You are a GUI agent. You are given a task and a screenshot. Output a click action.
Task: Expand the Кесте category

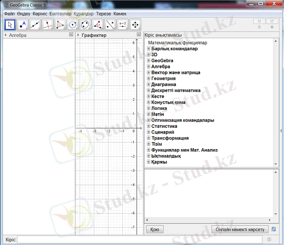coord(149,96)
